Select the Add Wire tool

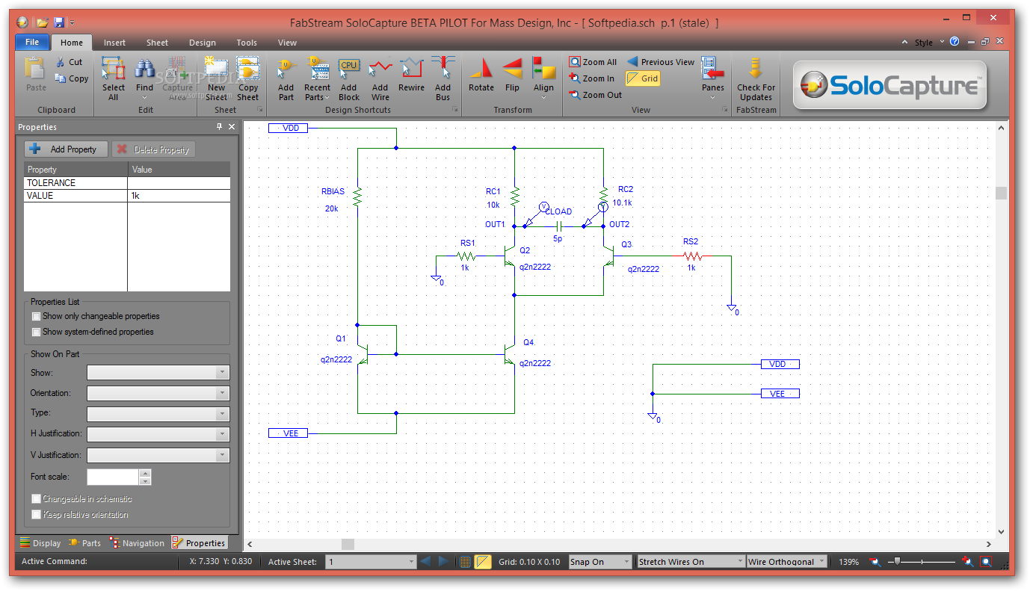pos(380,69)
